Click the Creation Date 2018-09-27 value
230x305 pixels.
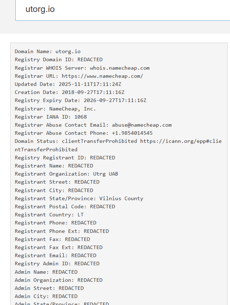tap(93, 92)
